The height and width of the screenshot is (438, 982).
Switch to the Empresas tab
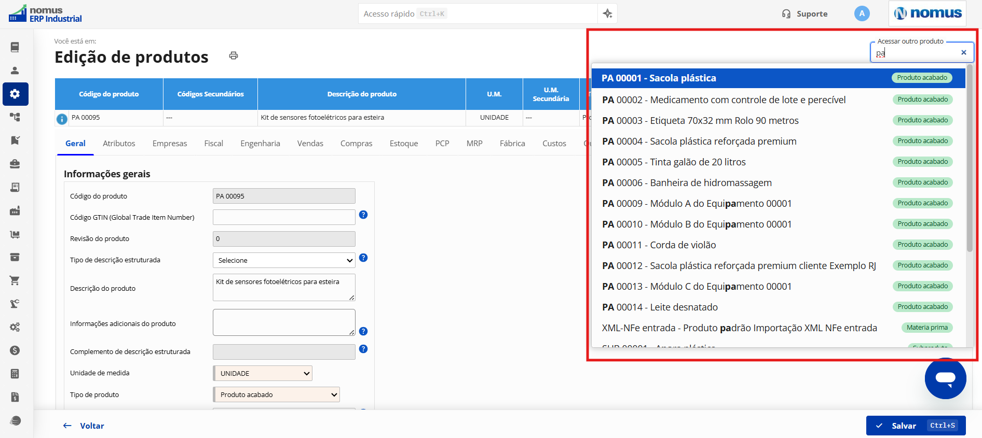[x=170, y=144]
